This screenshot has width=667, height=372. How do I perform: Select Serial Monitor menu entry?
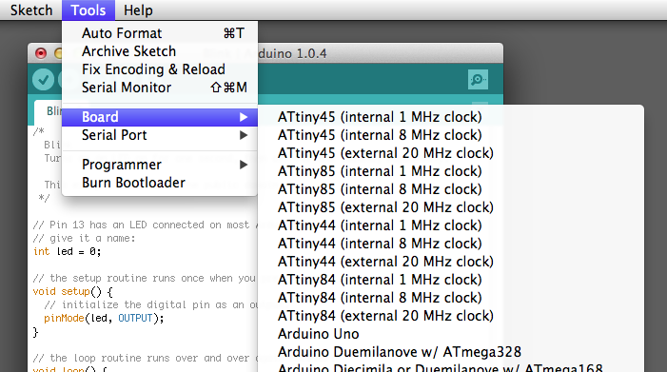click(160, 88)
